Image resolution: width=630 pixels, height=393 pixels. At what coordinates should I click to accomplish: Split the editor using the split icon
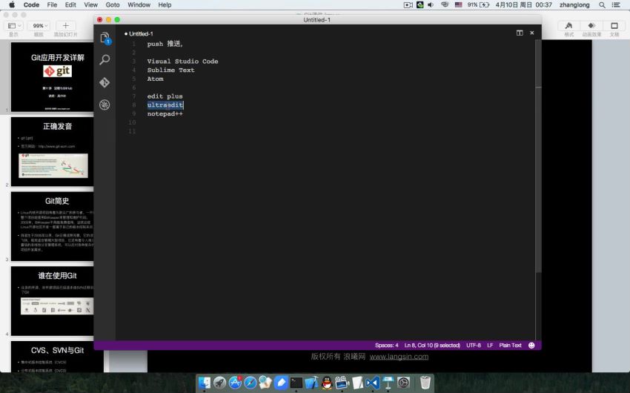point(520,33)
